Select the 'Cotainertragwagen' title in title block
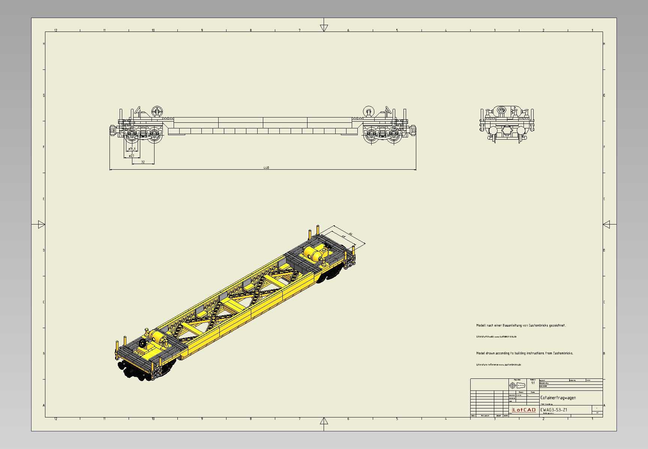 [558, 398]
